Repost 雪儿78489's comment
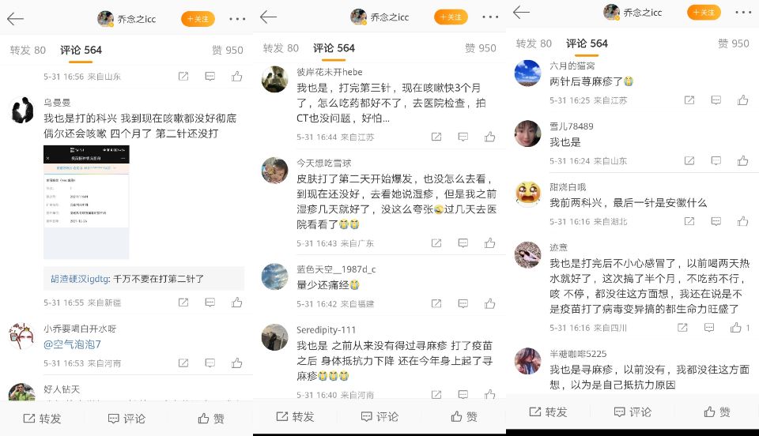759x436 pixels. [689, 160]
